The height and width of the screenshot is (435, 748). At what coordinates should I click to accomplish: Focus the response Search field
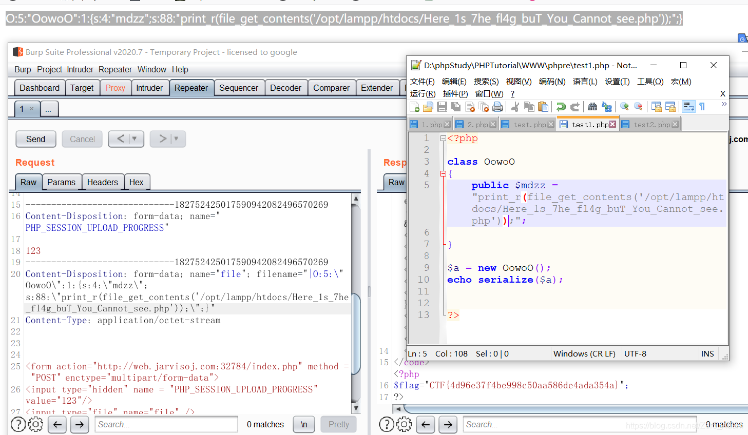pyautogui.click(x=580, y=424)
